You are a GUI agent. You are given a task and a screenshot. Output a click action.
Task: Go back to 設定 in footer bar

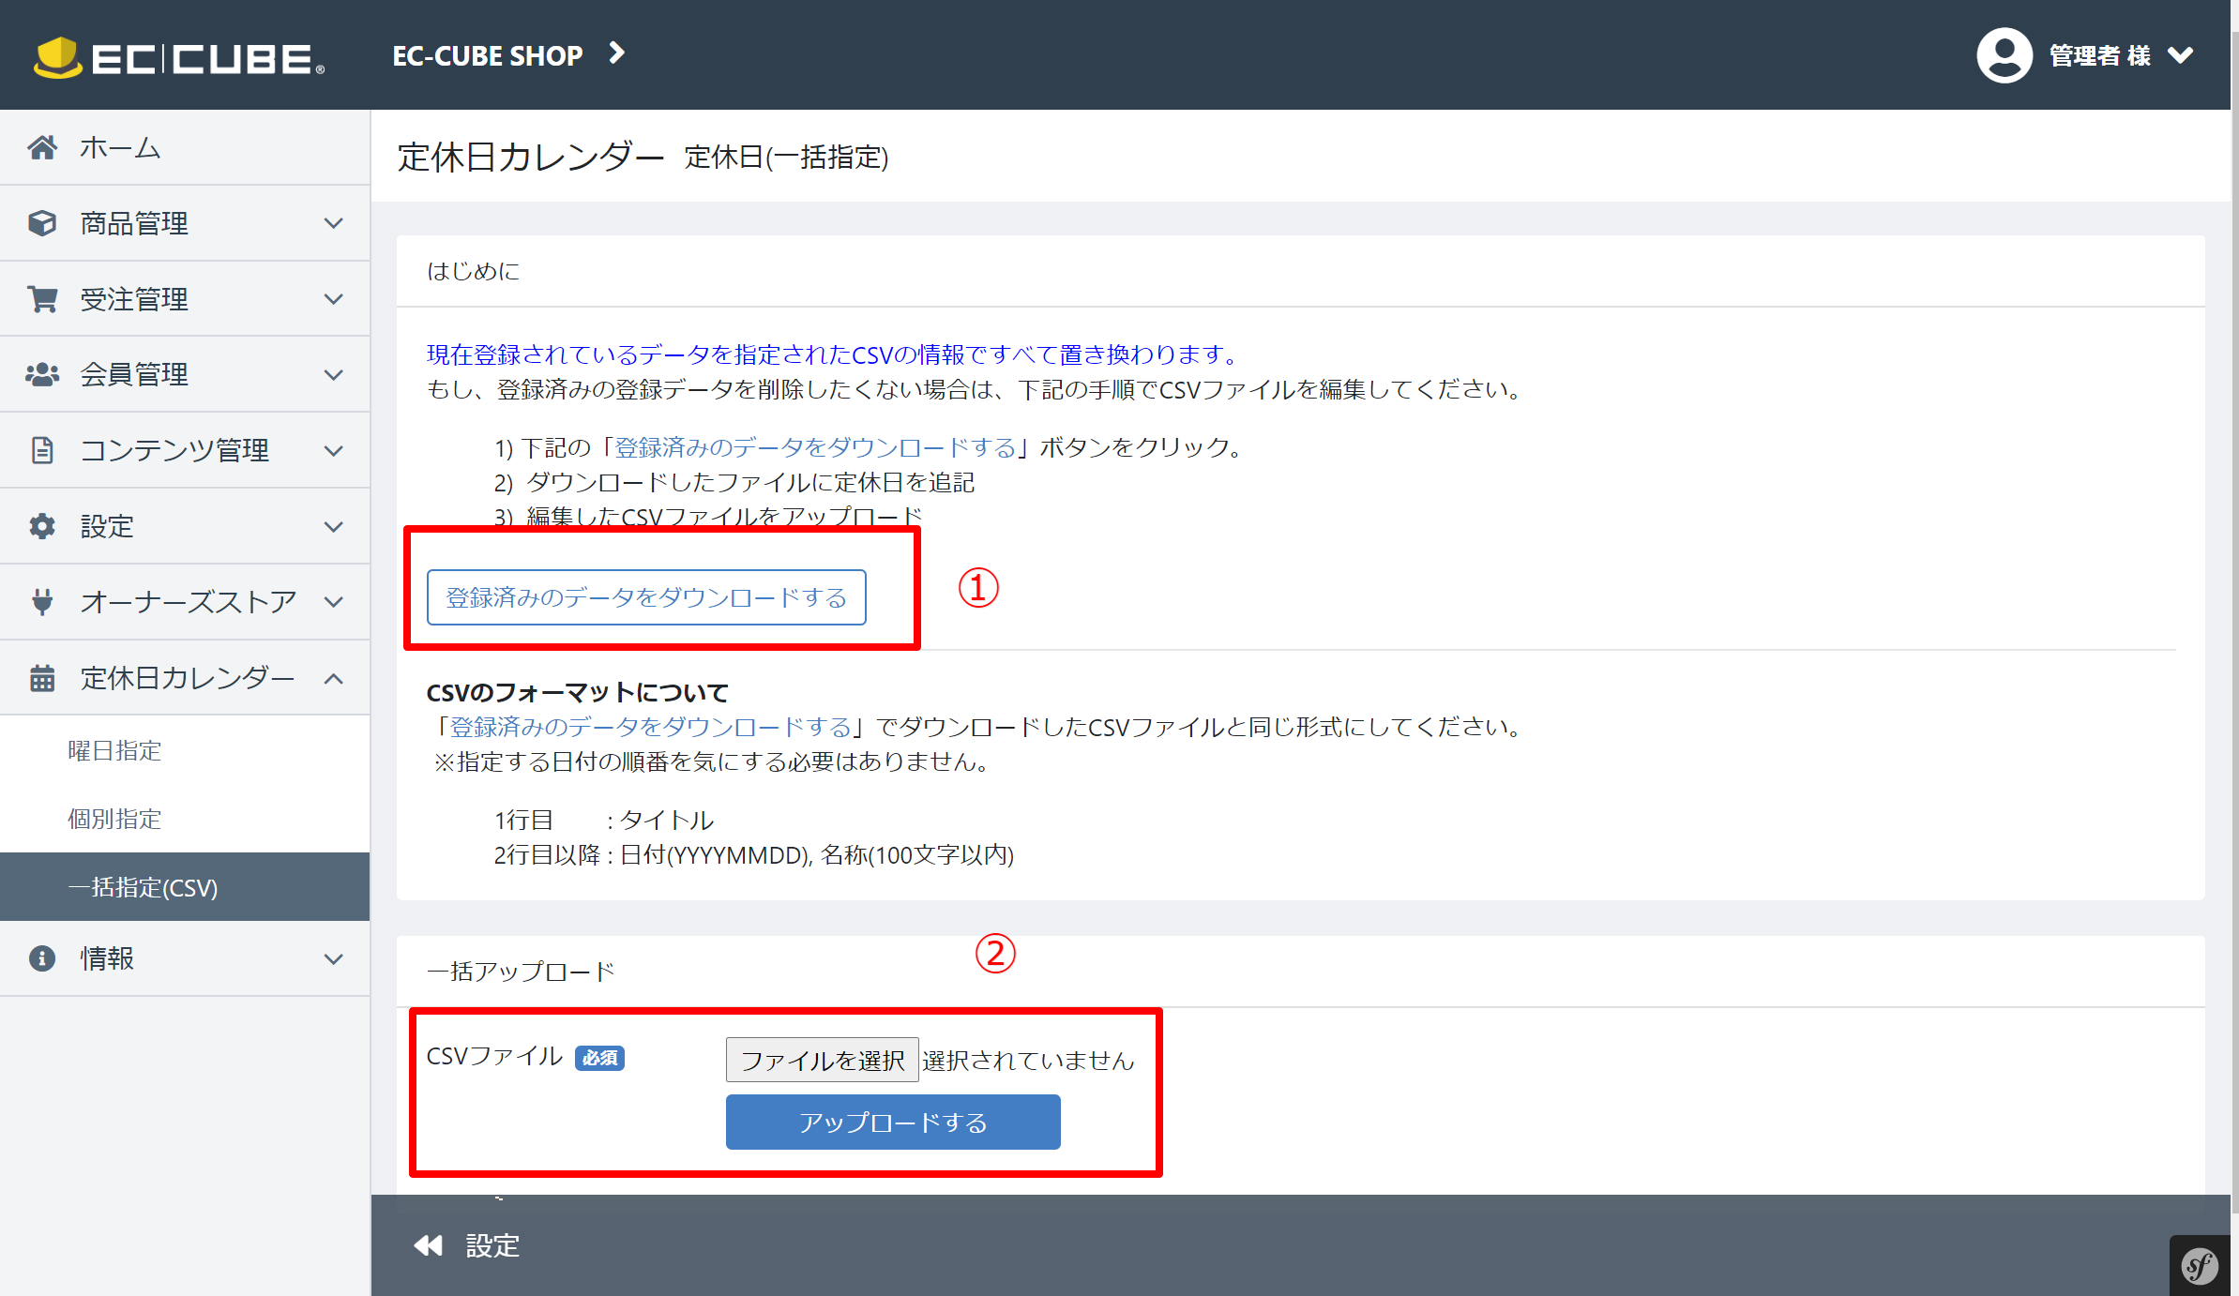coord(492,1245)
